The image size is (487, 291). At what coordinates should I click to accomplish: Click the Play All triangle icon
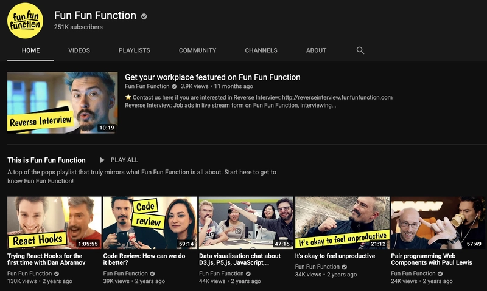click(102, 160)
